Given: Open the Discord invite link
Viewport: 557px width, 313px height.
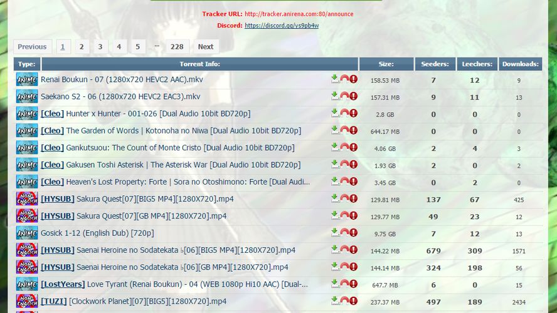Looking at the screenshot, I should point(281,26).
